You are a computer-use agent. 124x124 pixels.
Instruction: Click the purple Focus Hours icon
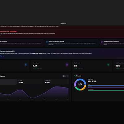tap(67, 65)
